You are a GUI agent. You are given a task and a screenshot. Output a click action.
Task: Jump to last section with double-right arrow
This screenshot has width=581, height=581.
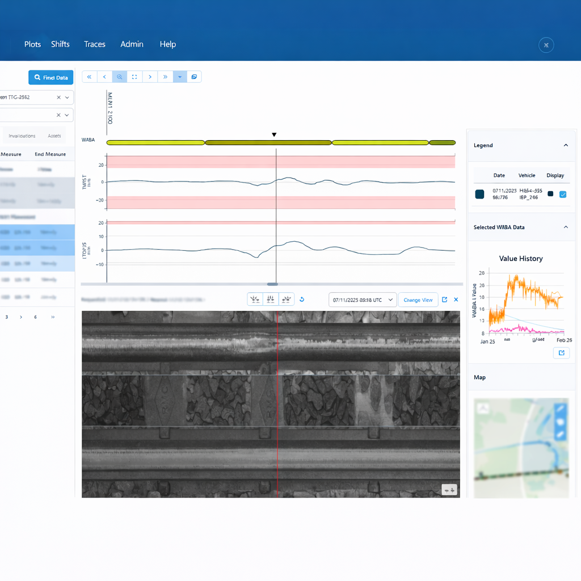pyautogui.click(x=165, y=77)
